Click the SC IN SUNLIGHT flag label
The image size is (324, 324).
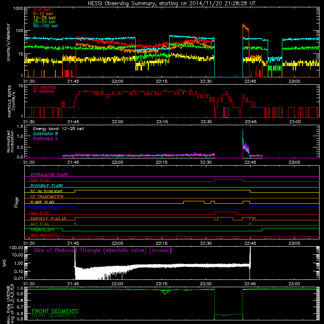click(x=47, y=191)
